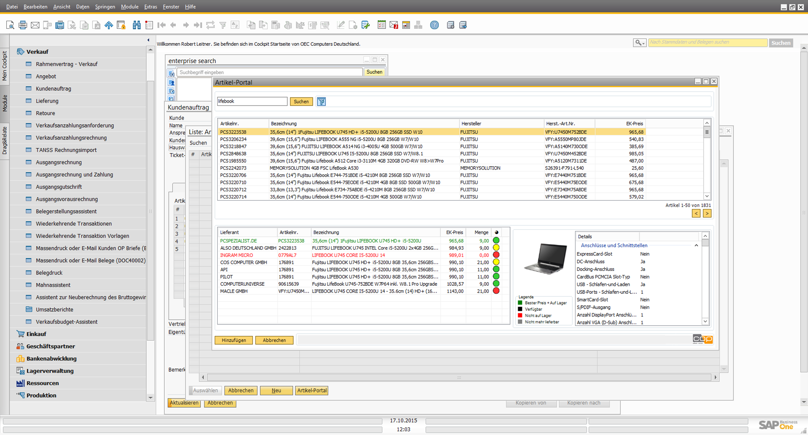Click the Einkauf module cart icon

pos(20,334)
